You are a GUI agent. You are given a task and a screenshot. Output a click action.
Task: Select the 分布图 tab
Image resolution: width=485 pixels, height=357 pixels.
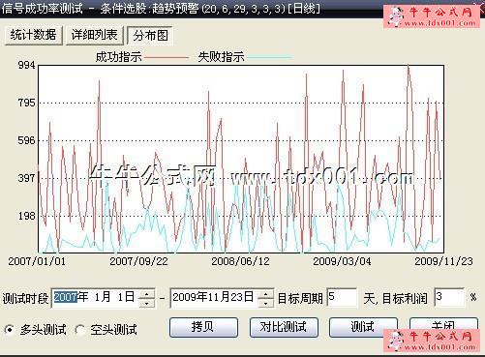tap(150, 35)
